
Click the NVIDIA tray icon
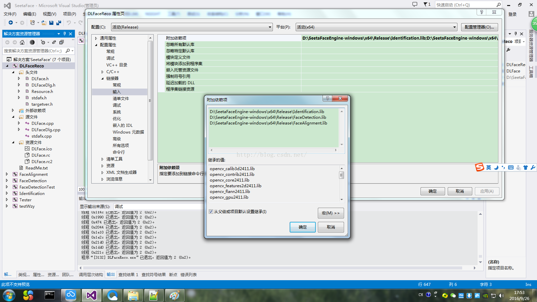click(485, 296)
